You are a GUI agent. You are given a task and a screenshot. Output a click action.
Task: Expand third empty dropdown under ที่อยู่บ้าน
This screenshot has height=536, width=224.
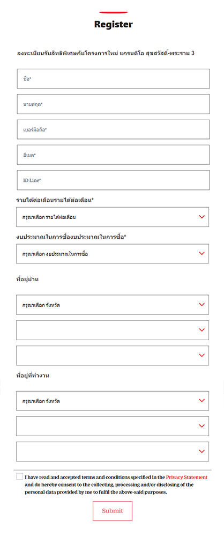click(113, 356)
